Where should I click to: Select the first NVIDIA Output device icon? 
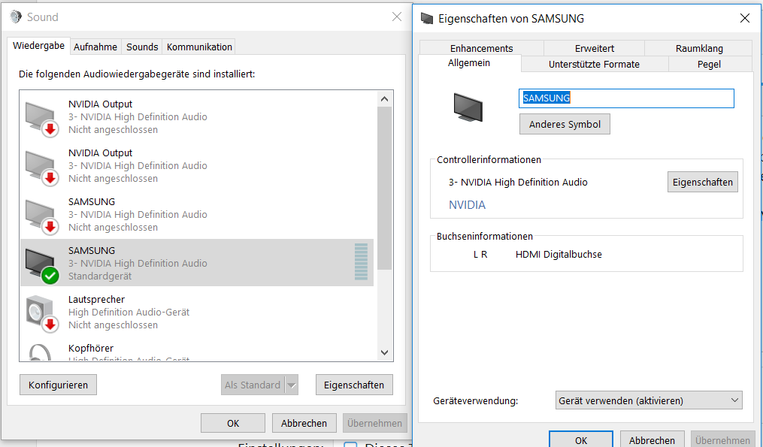pos(42,119)
